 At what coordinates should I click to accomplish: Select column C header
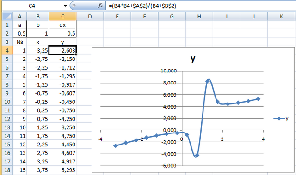(63, 16)
